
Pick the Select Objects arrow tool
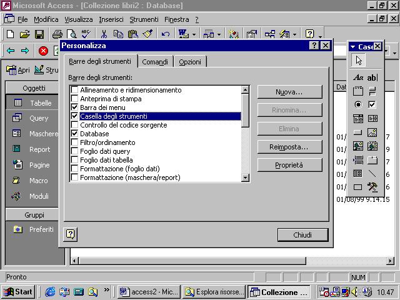(x=358, y=61)
